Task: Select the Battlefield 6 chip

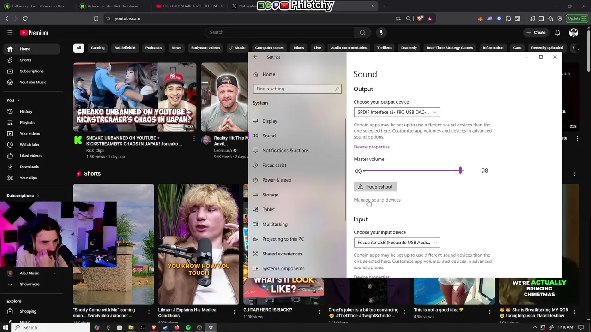Action: click(x=125, y=48)
